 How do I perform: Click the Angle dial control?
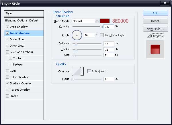tap(77, 35)
